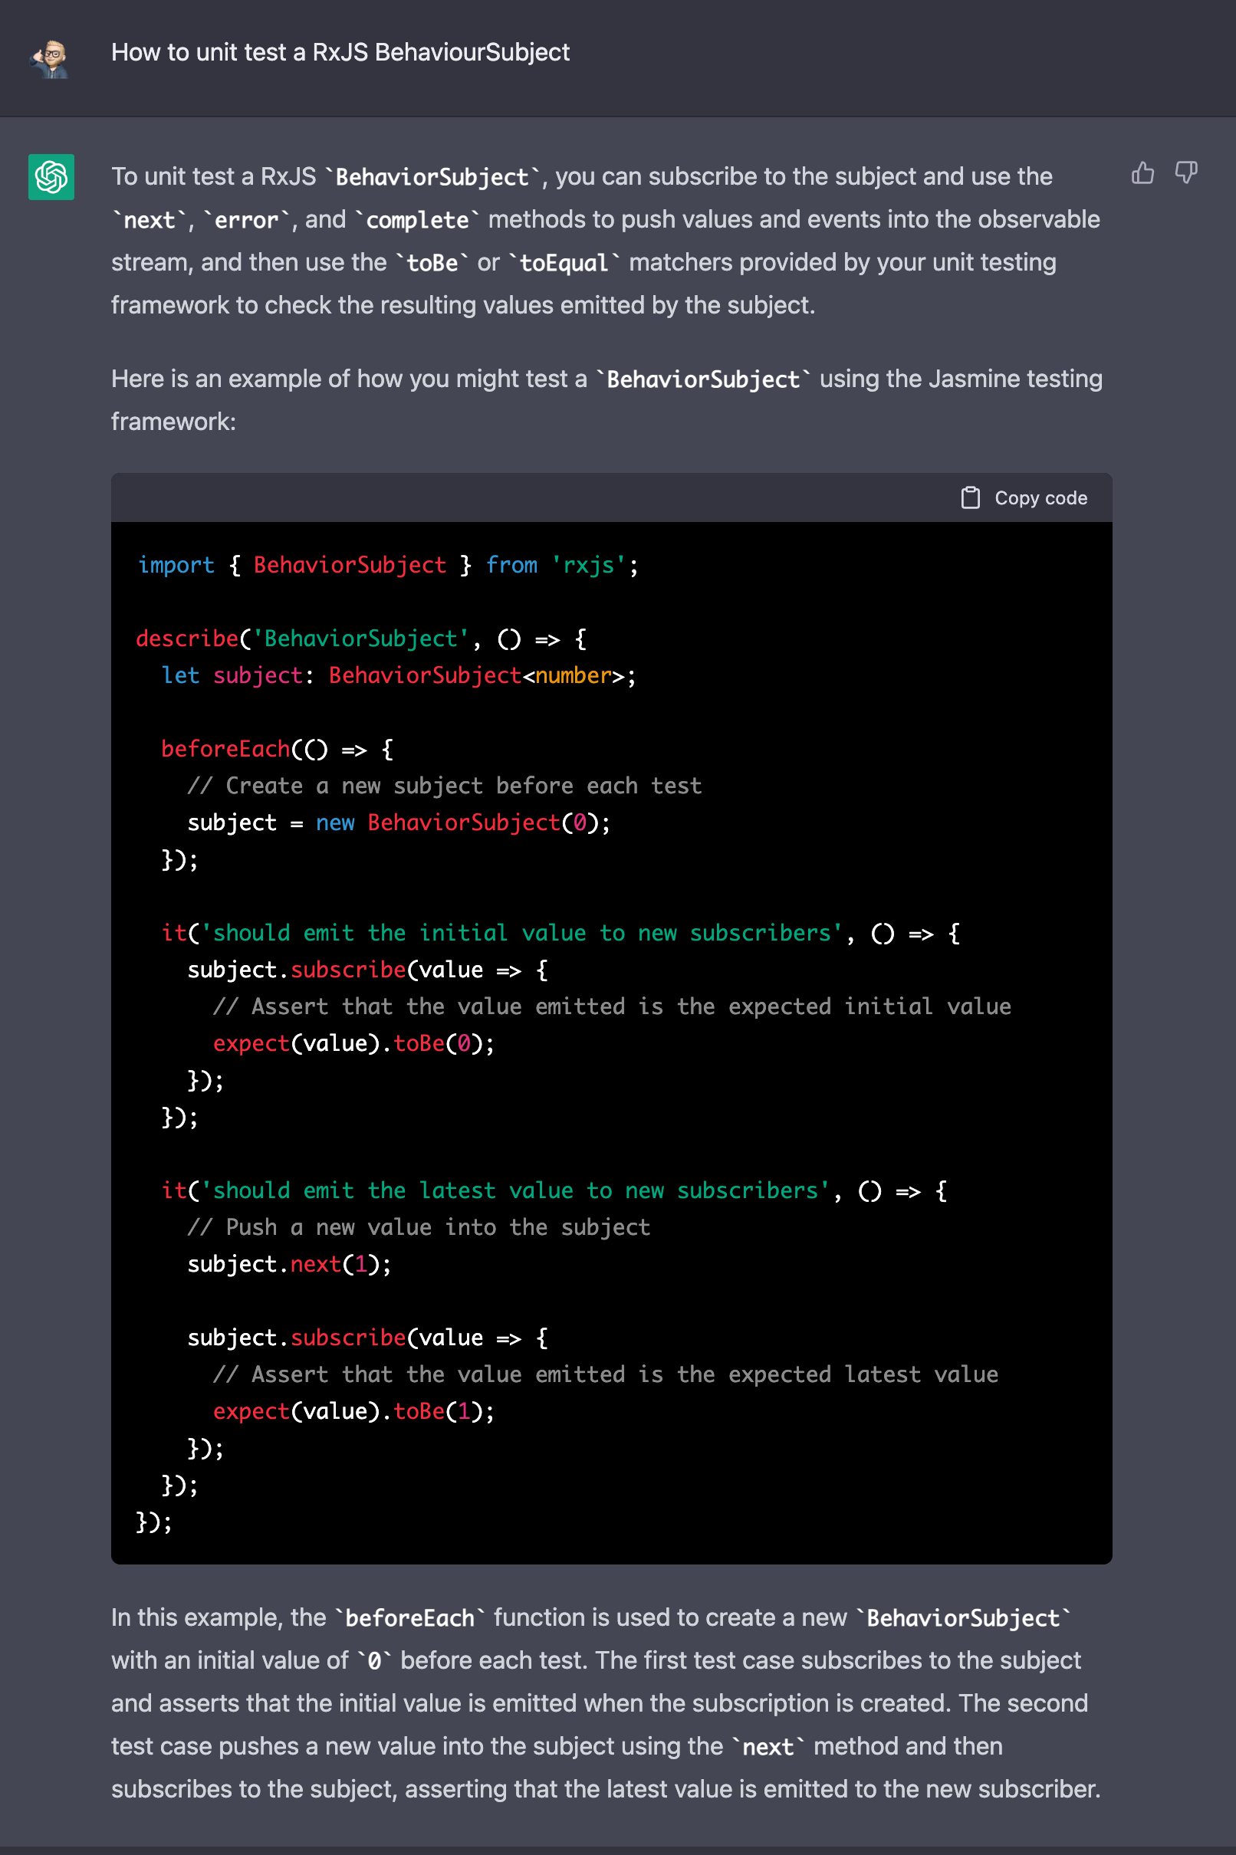
Task: Click the question 'How to unit test a RxJS BehaviourSubject'
Action: pos(340,52)
